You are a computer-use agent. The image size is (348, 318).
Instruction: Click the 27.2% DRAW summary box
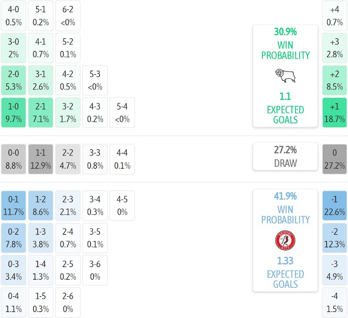[x=285, y=156]
